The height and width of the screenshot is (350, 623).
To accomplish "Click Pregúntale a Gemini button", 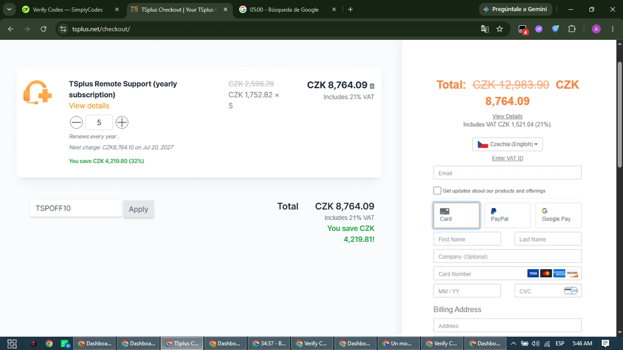I will click(x=515, y=9).
